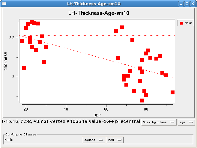
Task: Open the red color dropdown
Action: (x=115, y=140)
